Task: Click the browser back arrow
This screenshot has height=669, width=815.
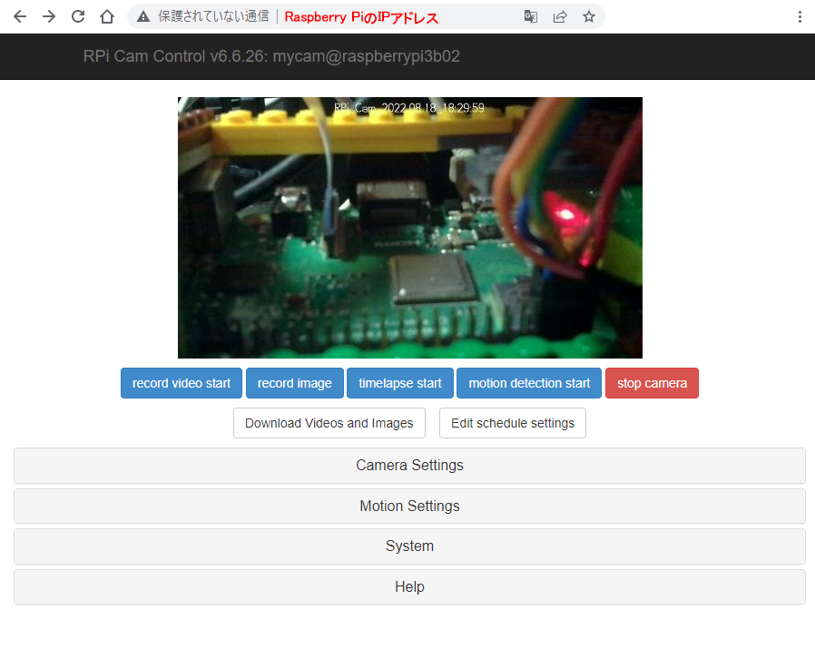Action: [20, 16]
